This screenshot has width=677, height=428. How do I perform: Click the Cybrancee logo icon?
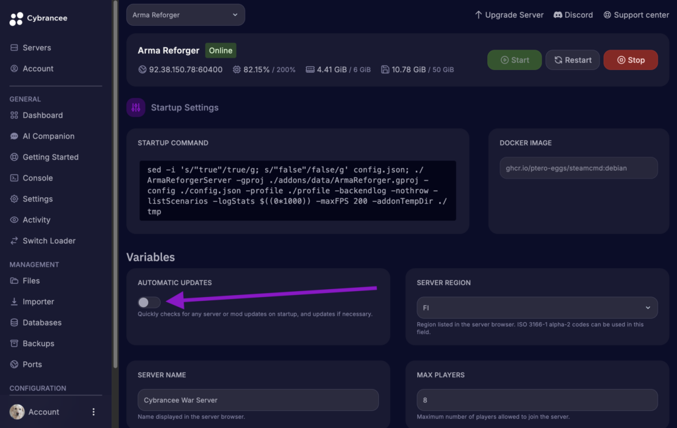(16, 19)
